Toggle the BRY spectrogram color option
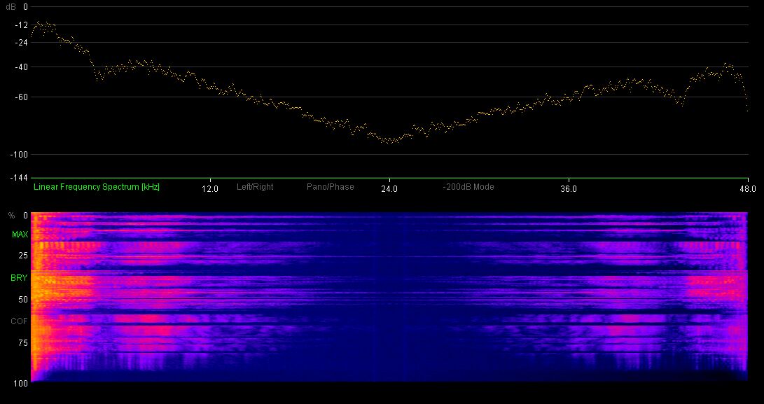764x404 pixels. [x=20, y=278]
